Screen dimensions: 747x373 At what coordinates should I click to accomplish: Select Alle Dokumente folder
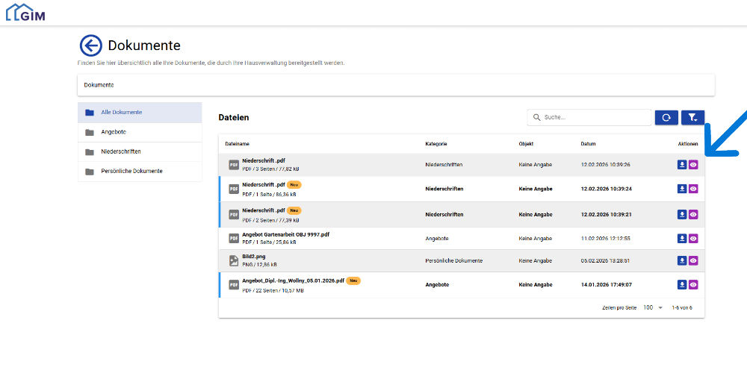[x=121, y=113]
